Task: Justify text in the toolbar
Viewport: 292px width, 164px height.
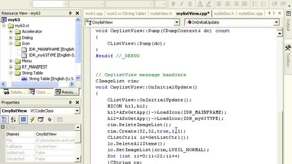Action: tap(245, 4)
